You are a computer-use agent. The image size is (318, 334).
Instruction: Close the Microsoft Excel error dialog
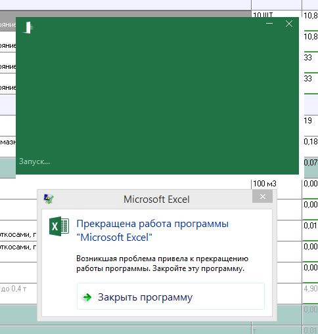pos(262,196)
